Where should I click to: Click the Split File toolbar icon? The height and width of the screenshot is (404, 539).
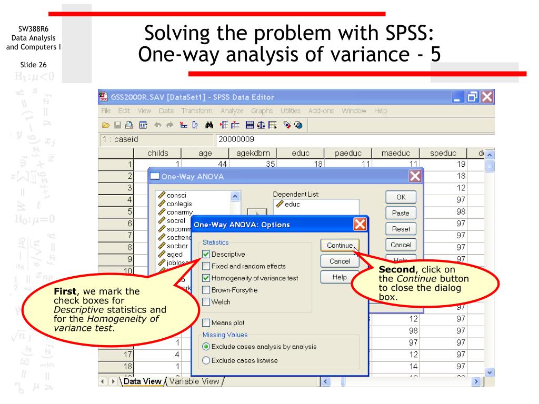[x=249, y=125]
